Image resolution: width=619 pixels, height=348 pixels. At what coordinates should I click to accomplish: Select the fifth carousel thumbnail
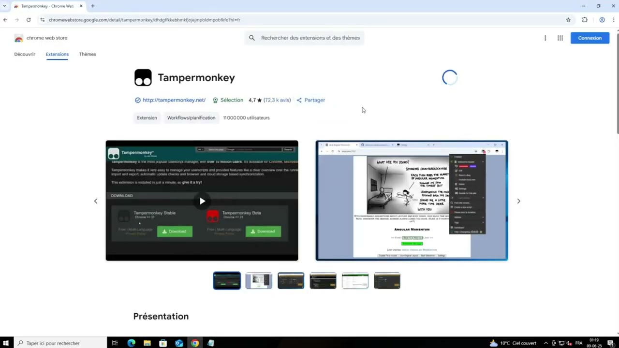[x=355, y=281]
